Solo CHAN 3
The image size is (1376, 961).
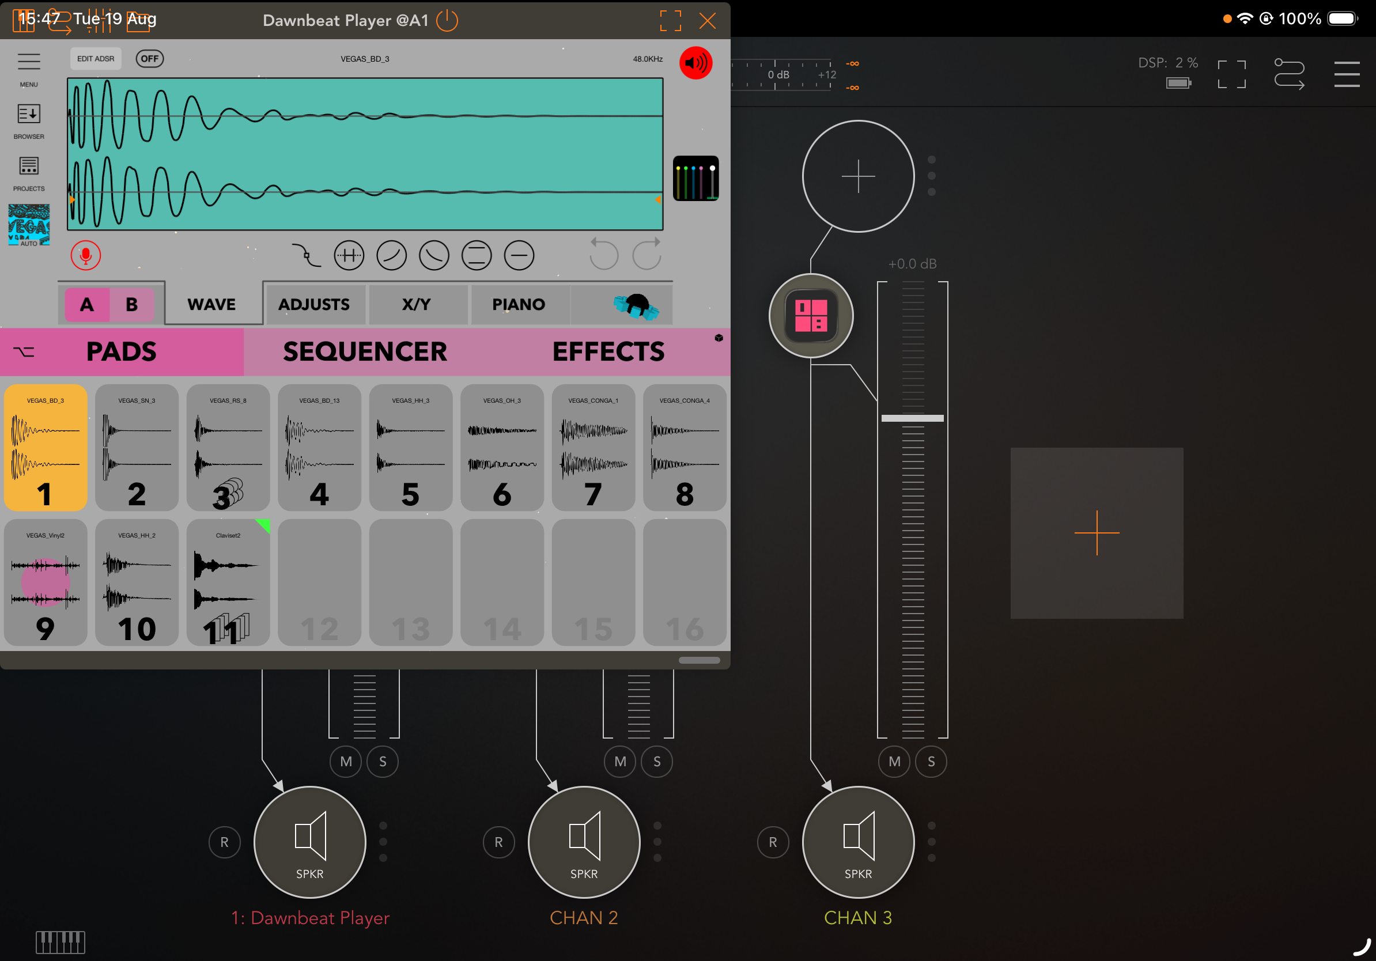click(x=931, y=762)
